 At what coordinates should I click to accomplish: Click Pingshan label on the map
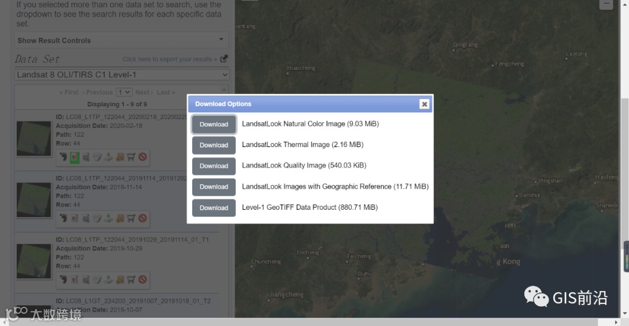pyautogui.click(x=550, y=181)
